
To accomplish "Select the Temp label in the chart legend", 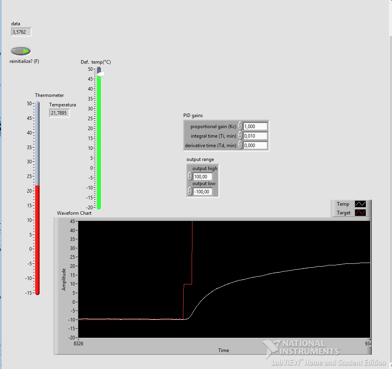I will click(x=343, y=204).
